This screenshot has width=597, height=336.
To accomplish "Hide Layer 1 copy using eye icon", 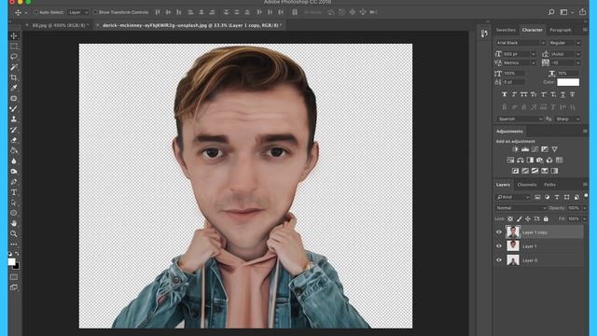I will point(499,232).
